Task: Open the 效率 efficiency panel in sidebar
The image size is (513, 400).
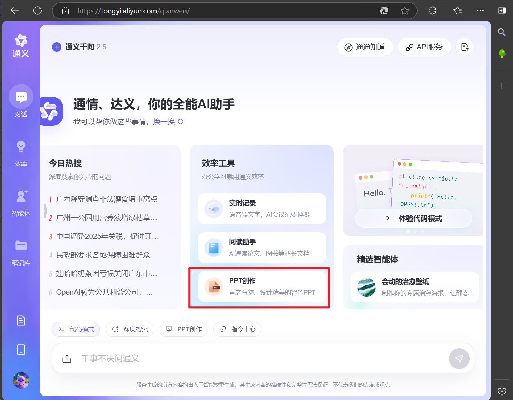Action: (21, 152)
